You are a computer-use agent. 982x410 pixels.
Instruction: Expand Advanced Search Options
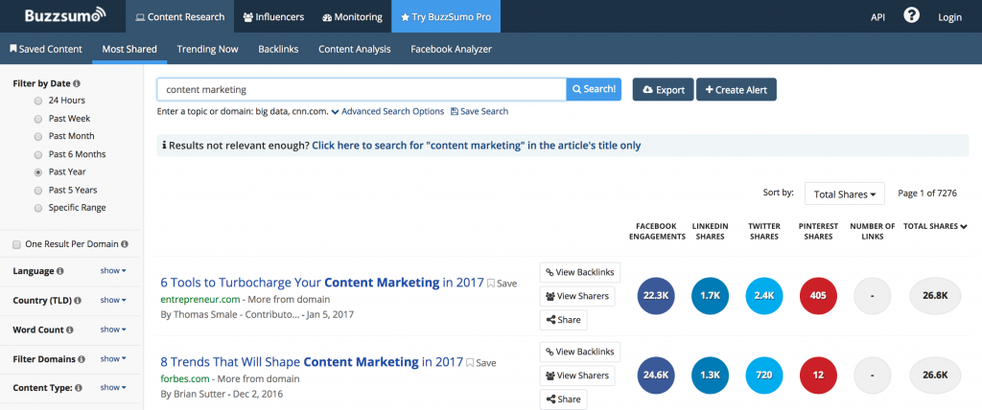[x=387, y=111]
